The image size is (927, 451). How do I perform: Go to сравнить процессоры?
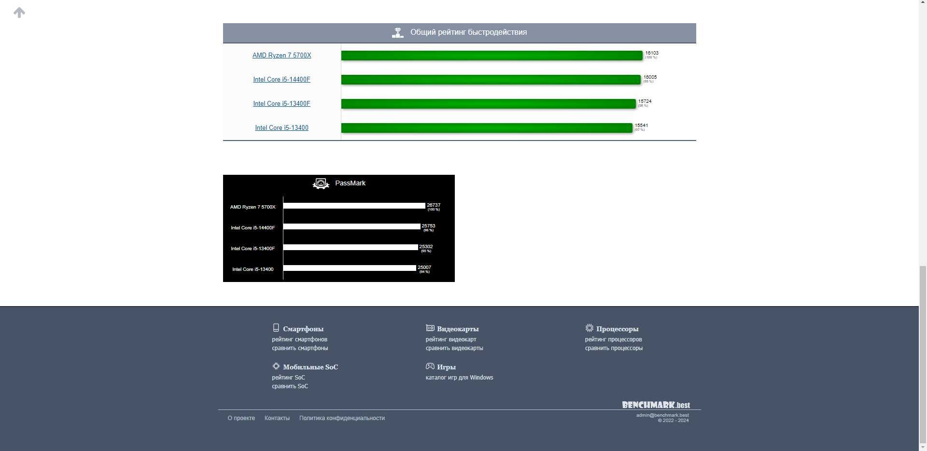(x=614, y=348)
